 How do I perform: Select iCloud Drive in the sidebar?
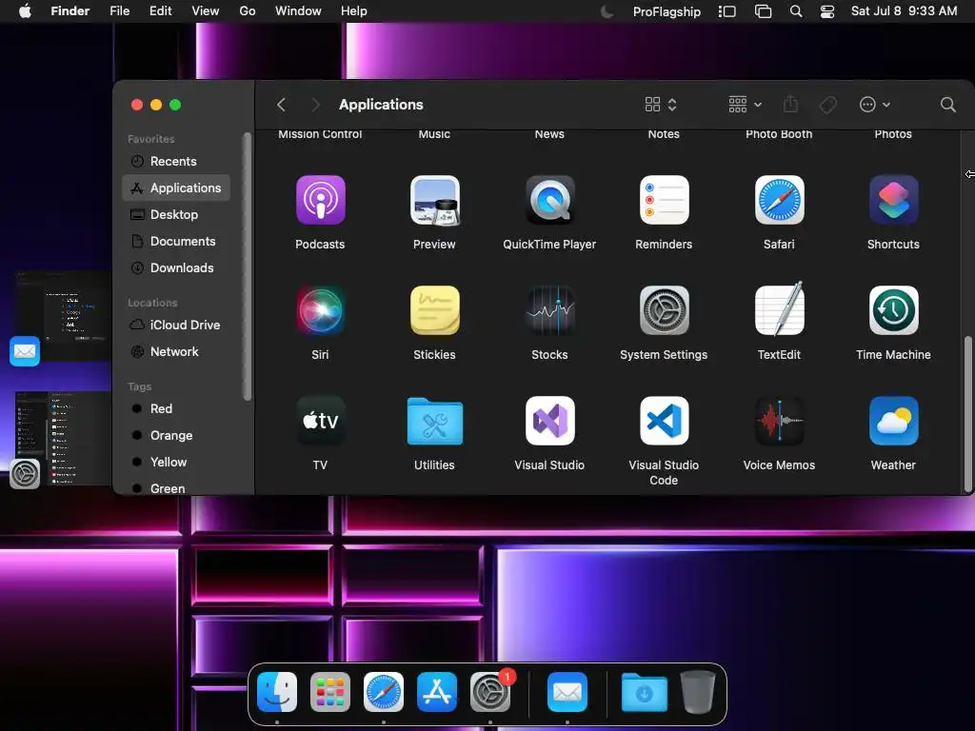click(176, 326)
